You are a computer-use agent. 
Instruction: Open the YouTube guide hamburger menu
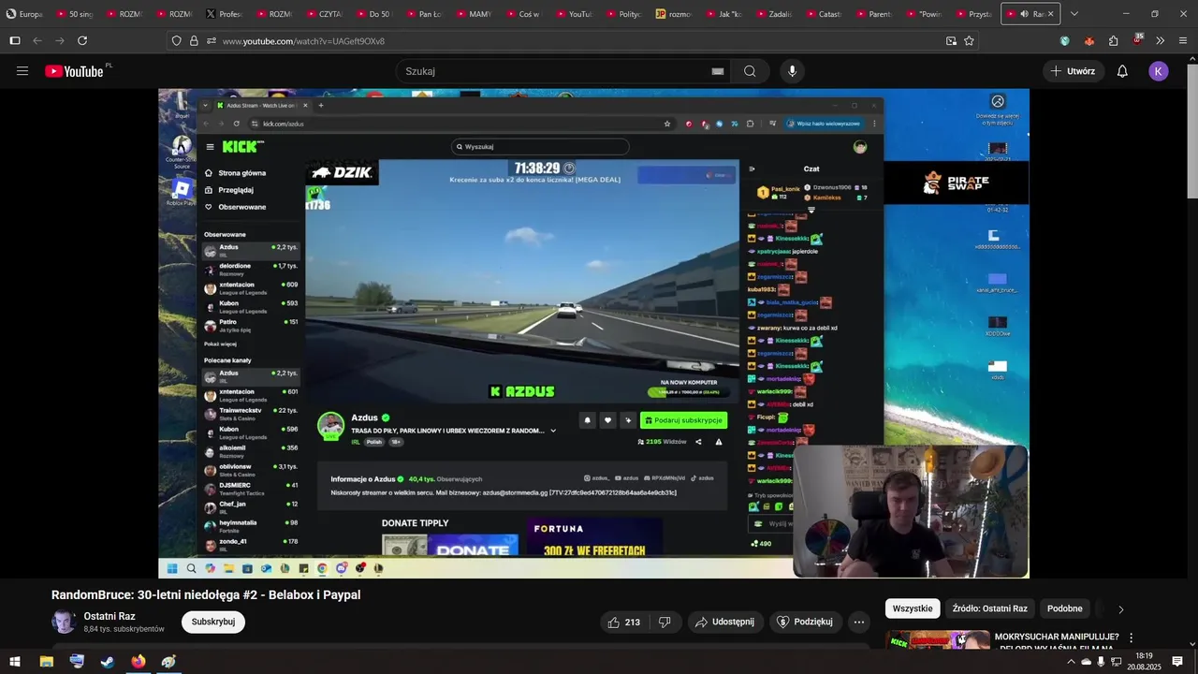point(22,71)
